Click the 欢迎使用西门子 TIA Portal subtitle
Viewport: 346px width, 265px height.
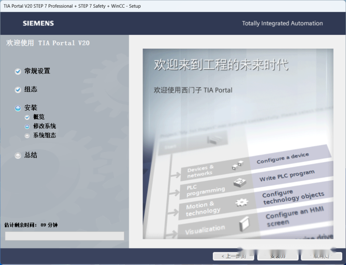(193, 90)
